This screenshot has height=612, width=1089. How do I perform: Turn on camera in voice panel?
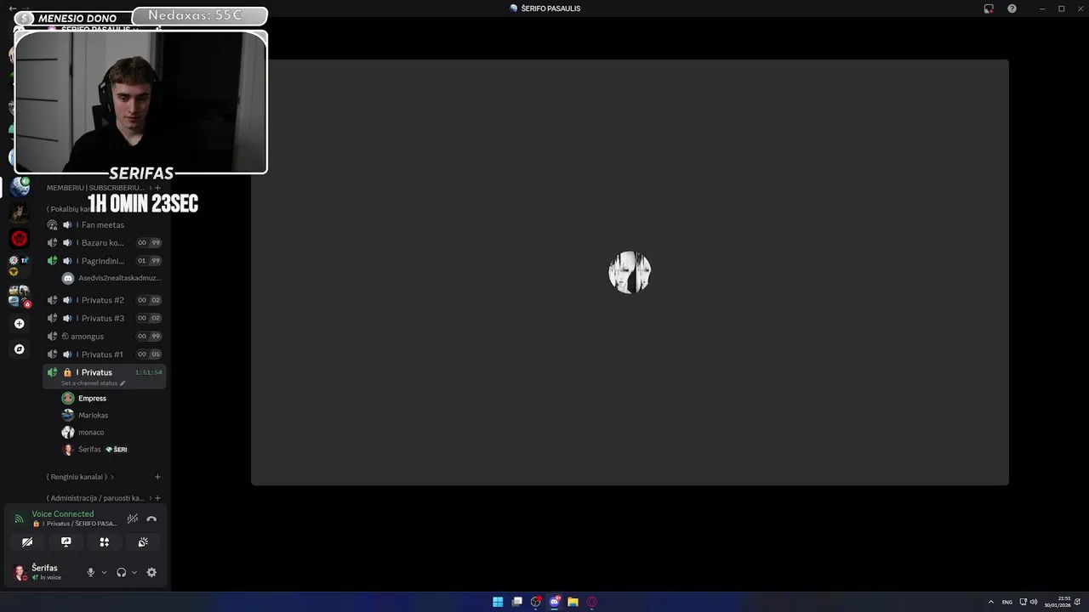(27, 541)
